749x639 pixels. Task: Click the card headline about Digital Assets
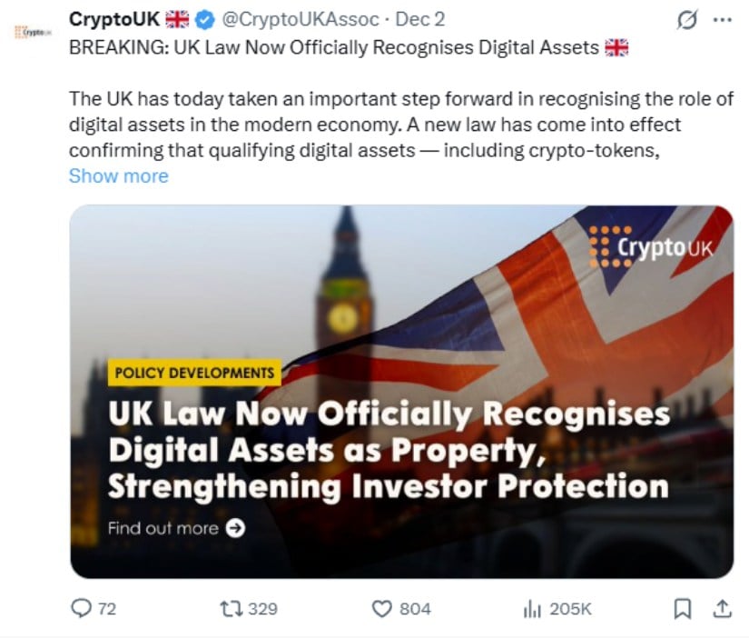point(389,450)
